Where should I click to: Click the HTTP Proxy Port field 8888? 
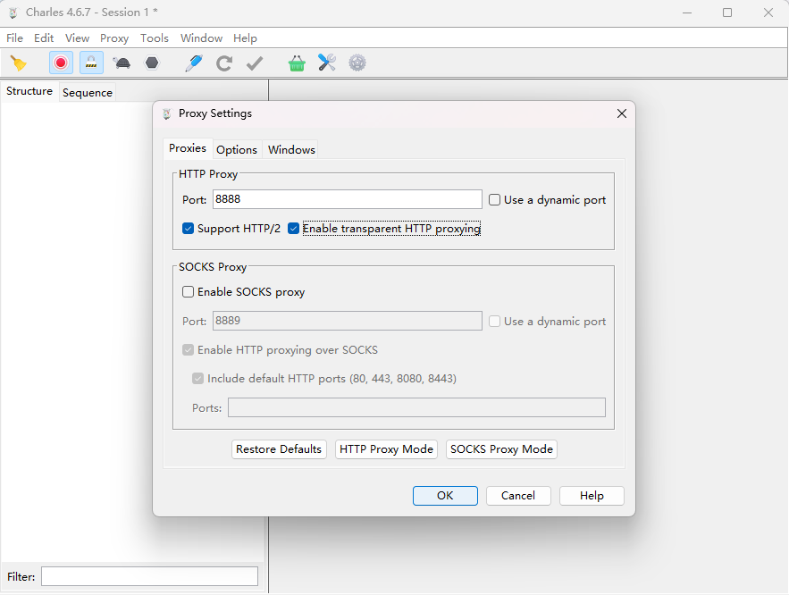348,199
